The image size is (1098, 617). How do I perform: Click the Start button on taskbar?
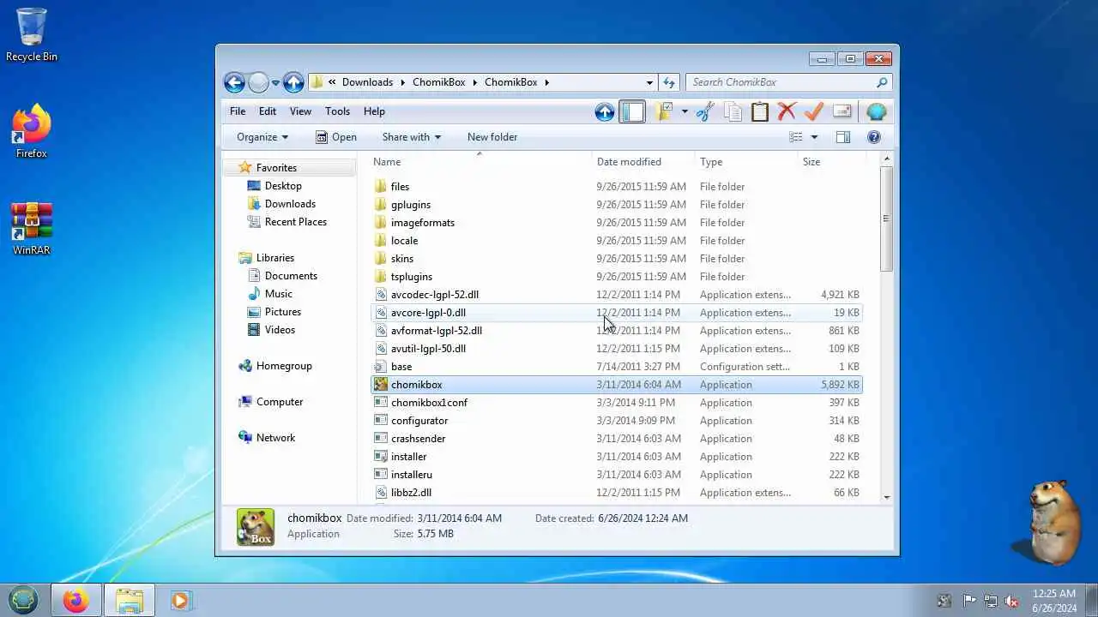coord(23,600)
